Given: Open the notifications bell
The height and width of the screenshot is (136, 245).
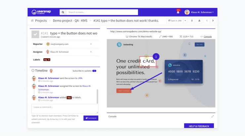Looking at the screenshot, I should coord(178,12).
